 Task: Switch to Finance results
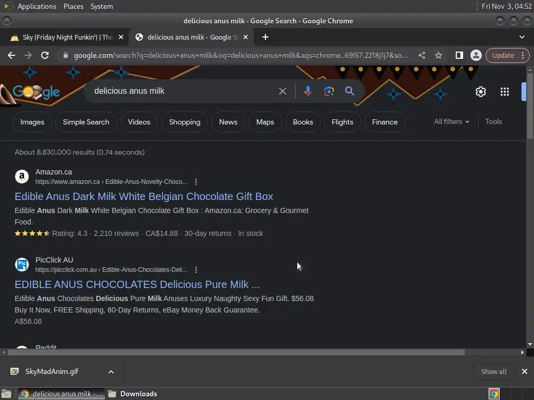click(x=384, y=122)
